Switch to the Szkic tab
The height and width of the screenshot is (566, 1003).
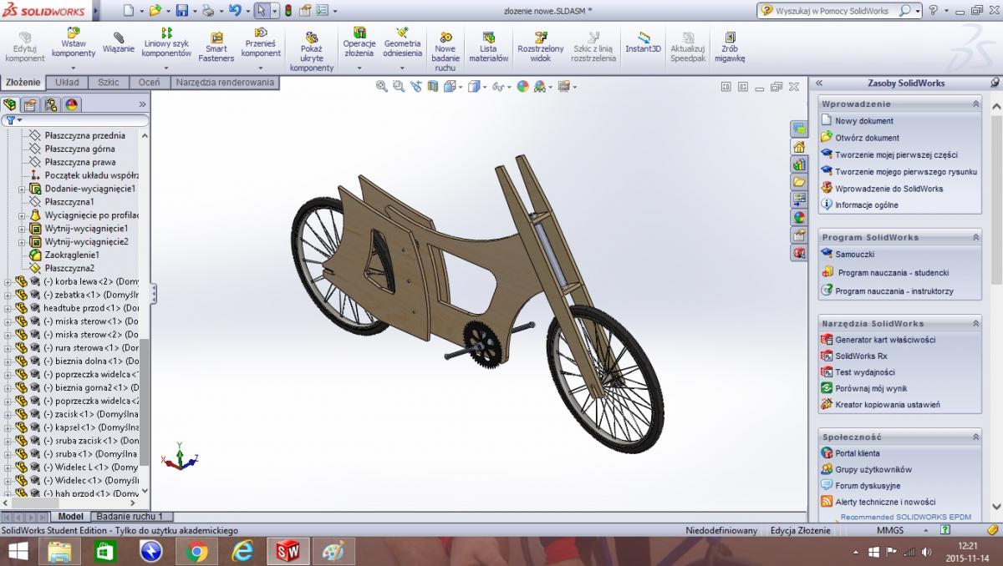tap(108, 83)
